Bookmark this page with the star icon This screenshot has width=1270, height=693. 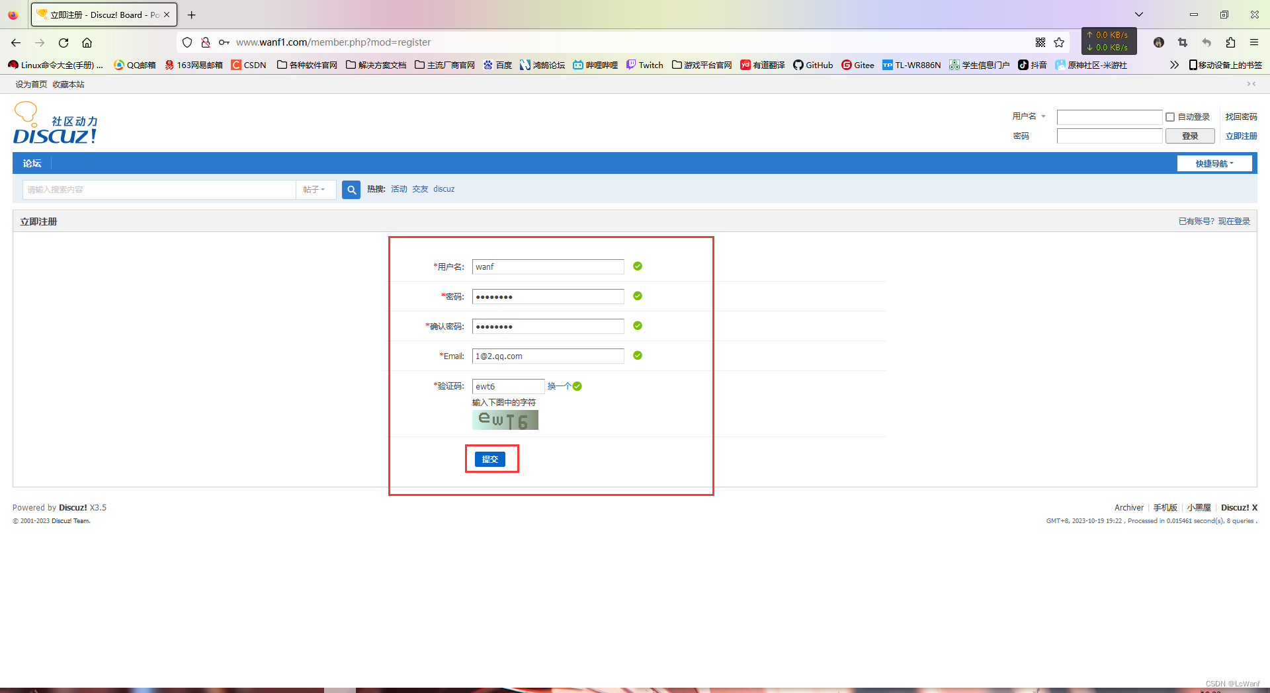1059,42
